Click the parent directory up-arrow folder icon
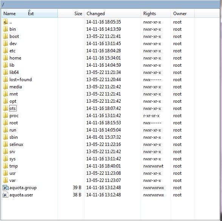222x221 pixels. (5, 22)
